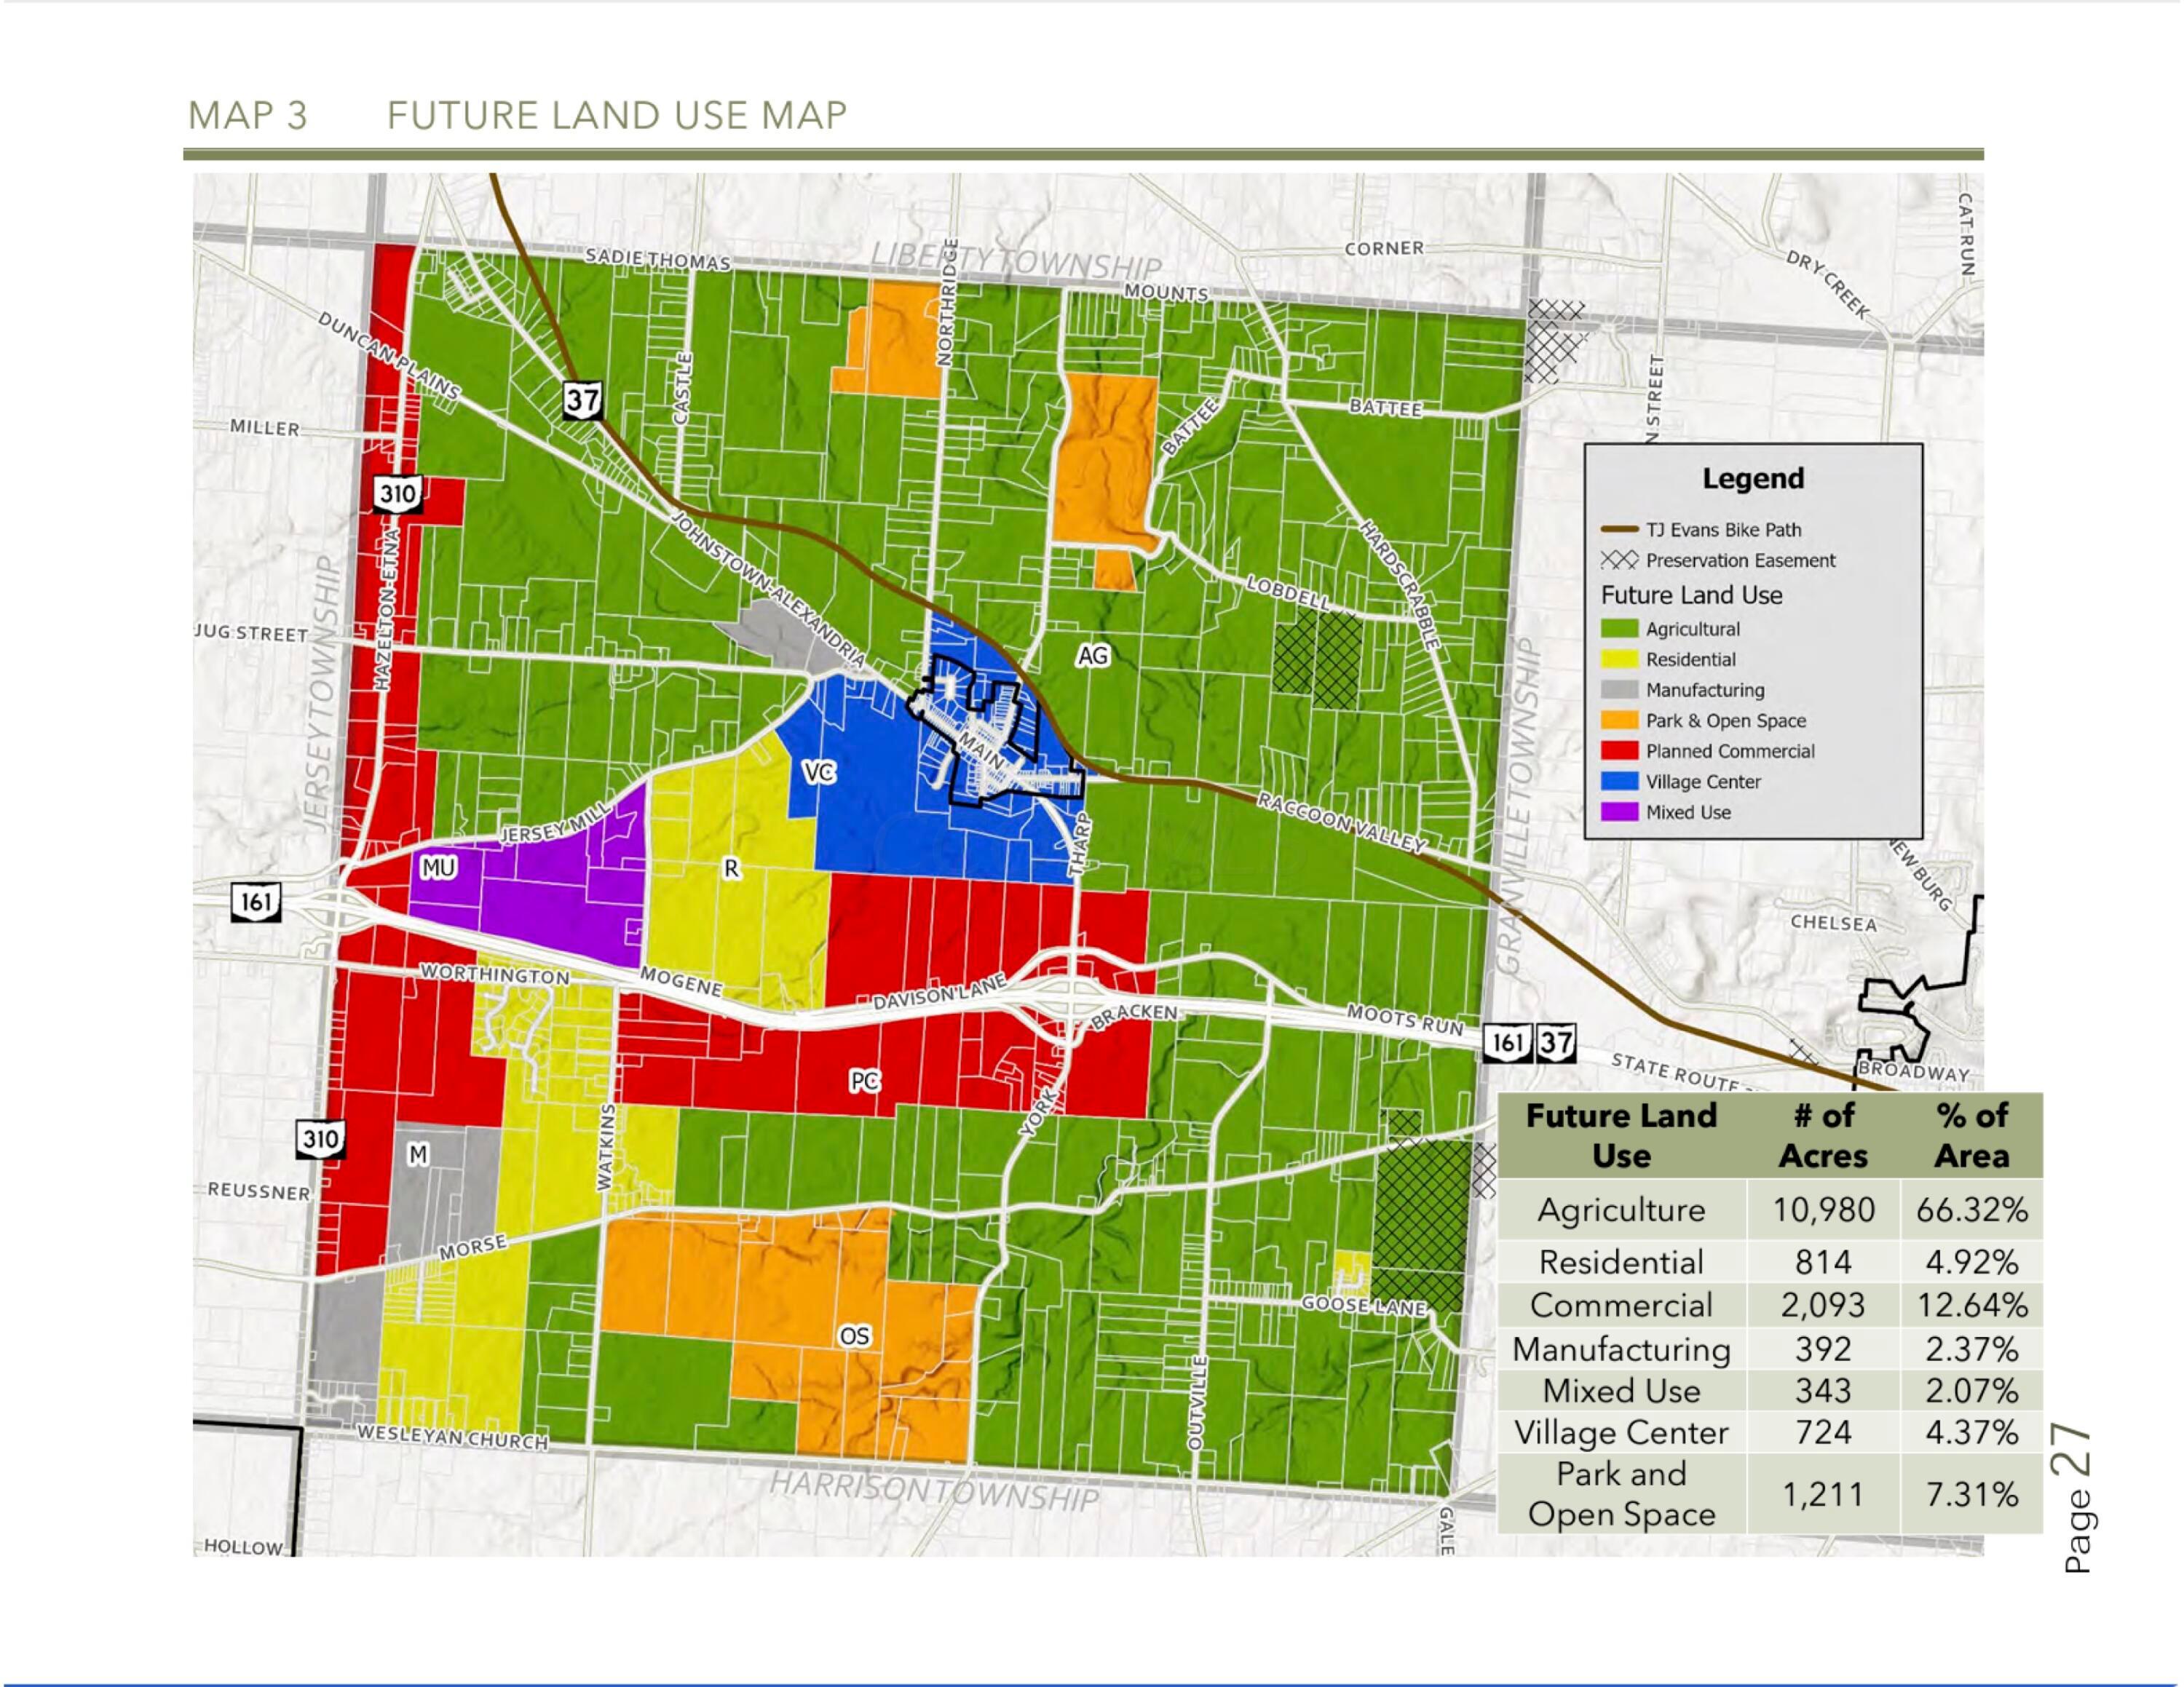2184x1687 pixels.
Task: Click the MU label on purple area
Action: (x=438, y=868)
